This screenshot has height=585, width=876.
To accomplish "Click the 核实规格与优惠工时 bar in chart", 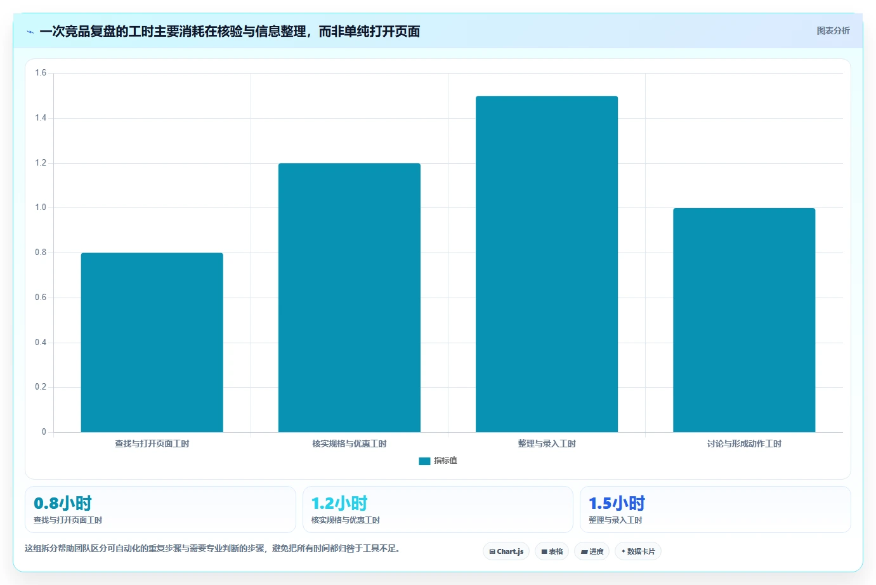I will coord(349,298).
